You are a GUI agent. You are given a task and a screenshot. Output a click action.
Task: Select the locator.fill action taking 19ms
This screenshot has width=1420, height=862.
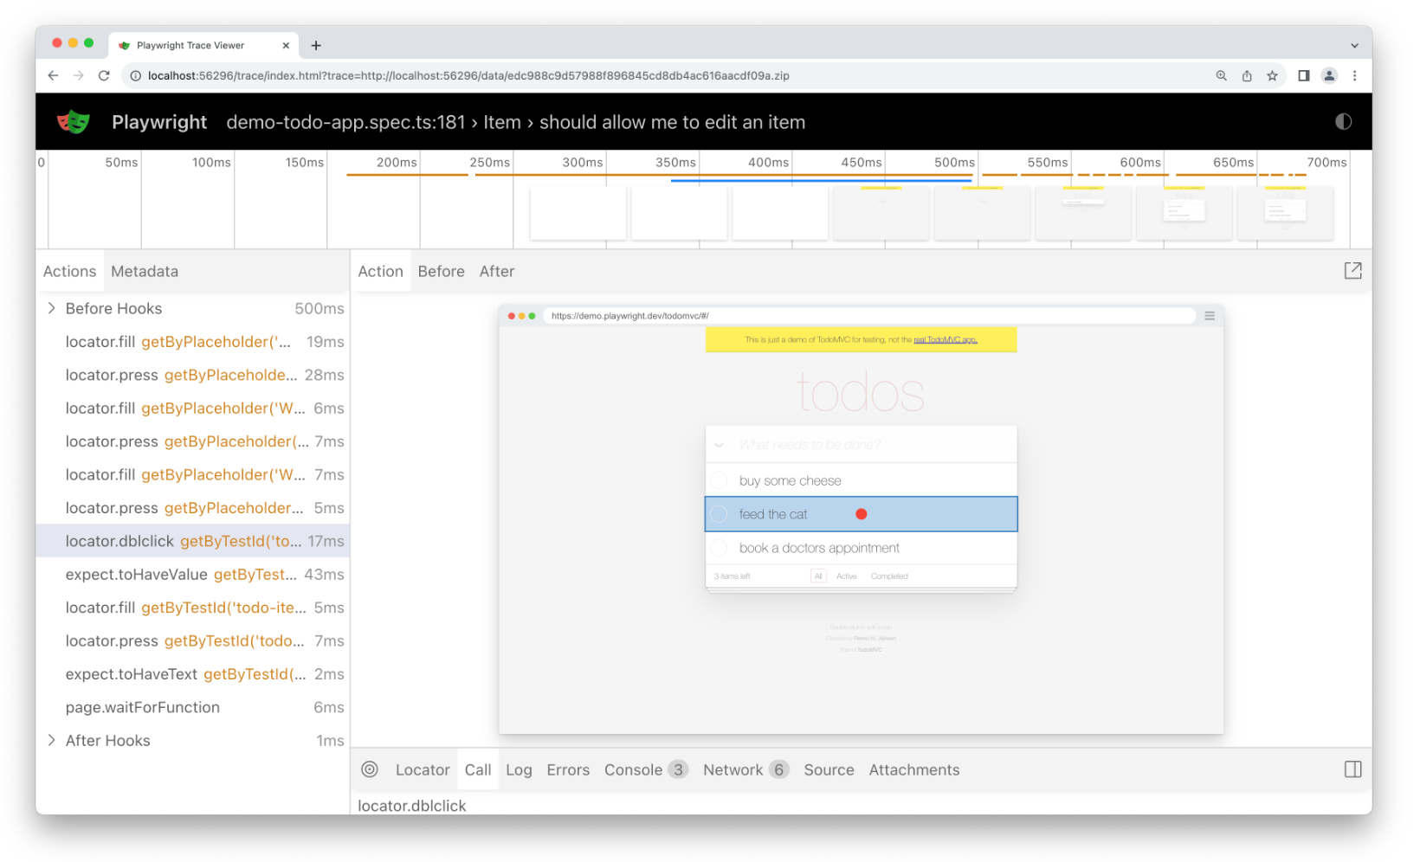pyautogui.click(x=193, y=342)
